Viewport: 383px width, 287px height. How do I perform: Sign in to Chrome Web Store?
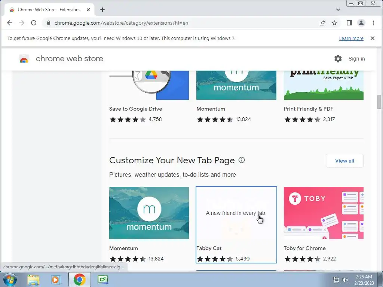pos(356,59)
